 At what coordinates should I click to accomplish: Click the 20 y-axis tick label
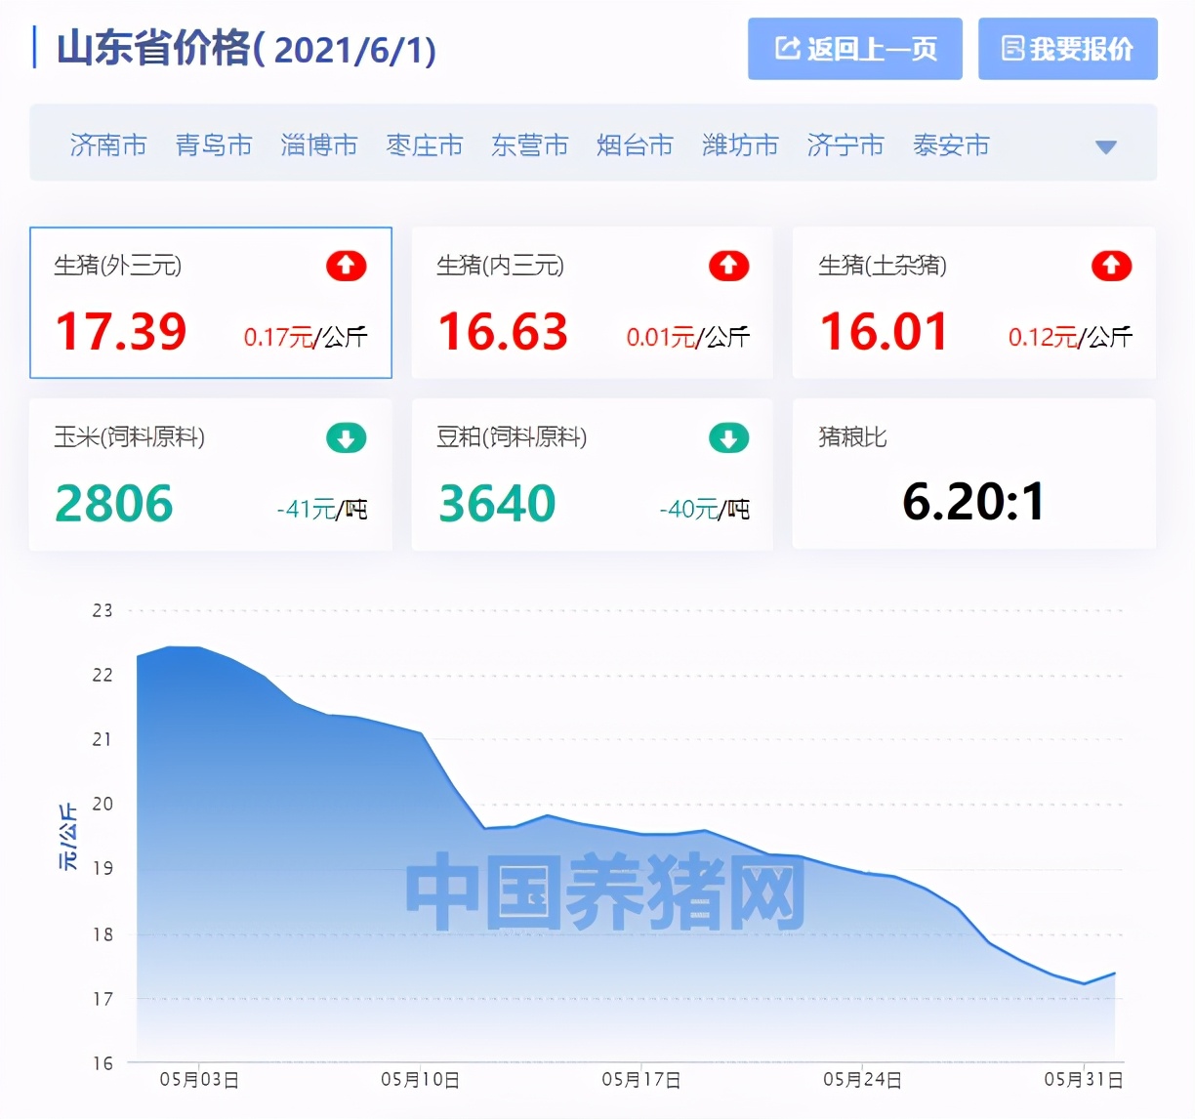tap(103, 804)
